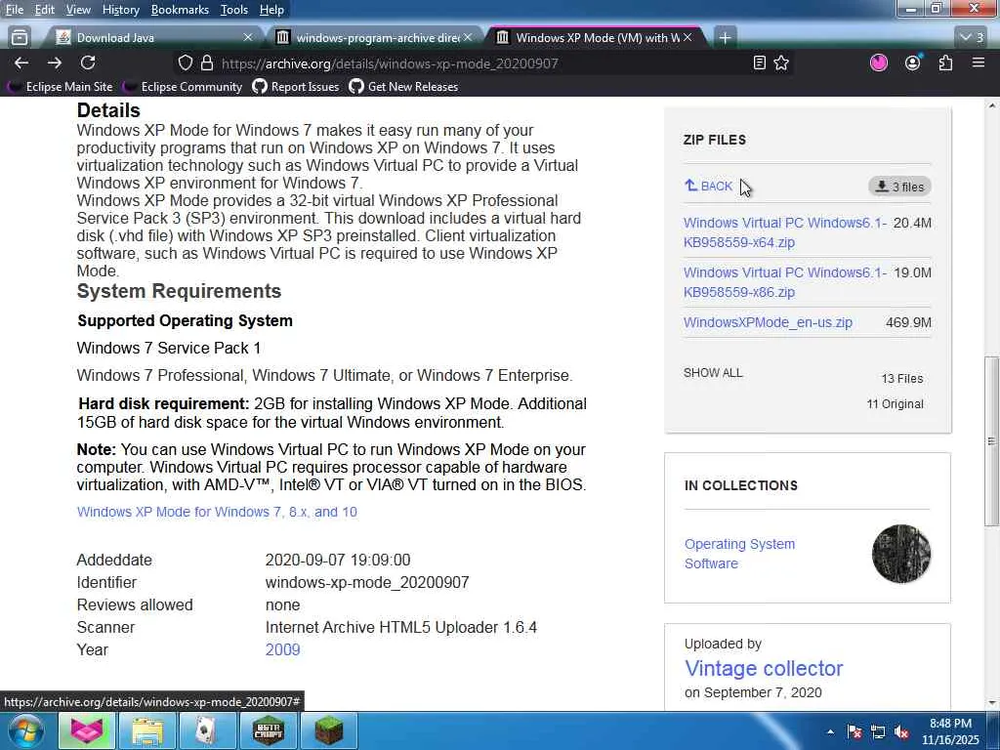Open pink browser icon in taskbar
This screenshot has width=1000, height=750.
[x=87, y=730]
